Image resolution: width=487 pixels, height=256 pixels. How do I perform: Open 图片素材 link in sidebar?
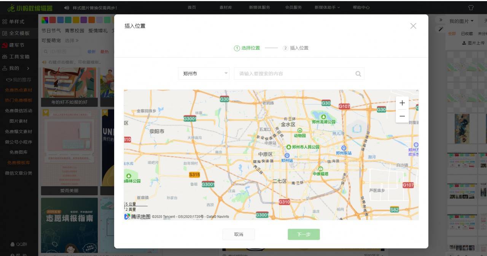(19, 121)
